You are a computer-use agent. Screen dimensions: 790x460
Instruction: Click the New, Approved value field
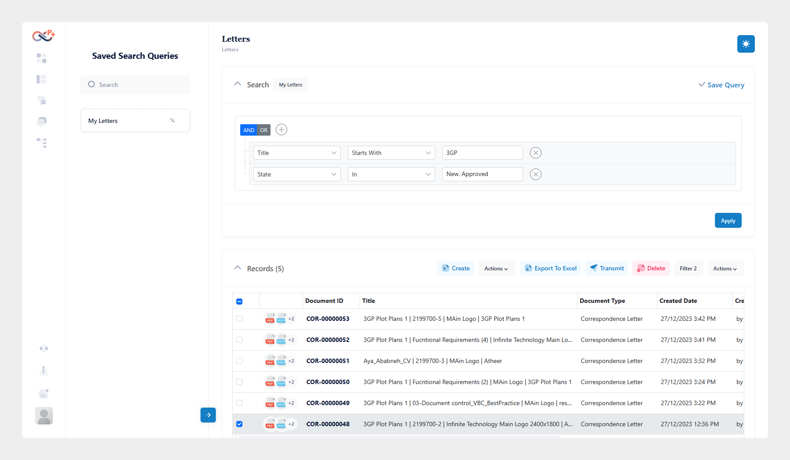483,174
